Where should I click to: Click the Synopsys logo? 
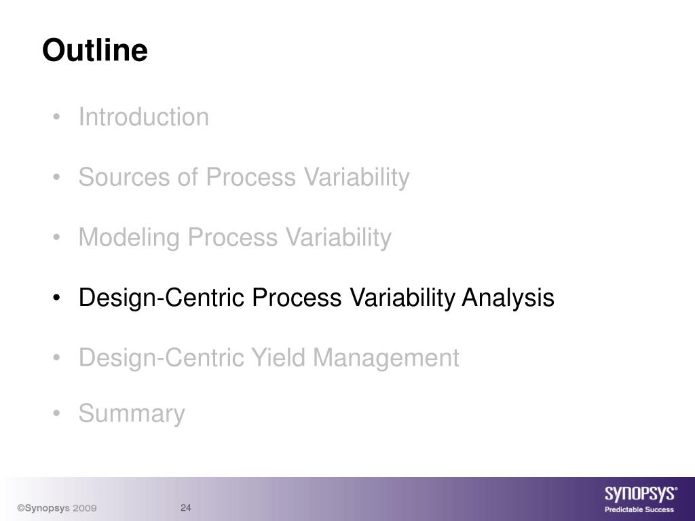tap(641, 494)
